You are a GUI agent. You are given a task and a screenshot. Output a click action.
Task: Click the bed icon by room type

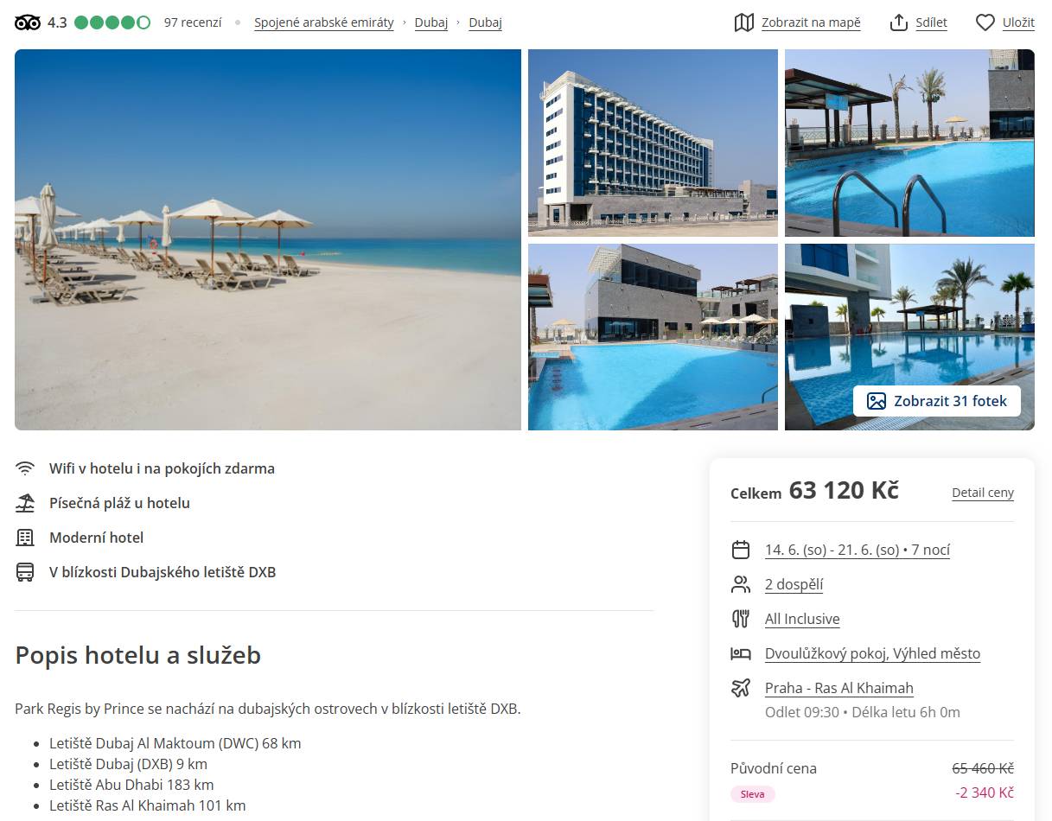[x=741, y=653]
